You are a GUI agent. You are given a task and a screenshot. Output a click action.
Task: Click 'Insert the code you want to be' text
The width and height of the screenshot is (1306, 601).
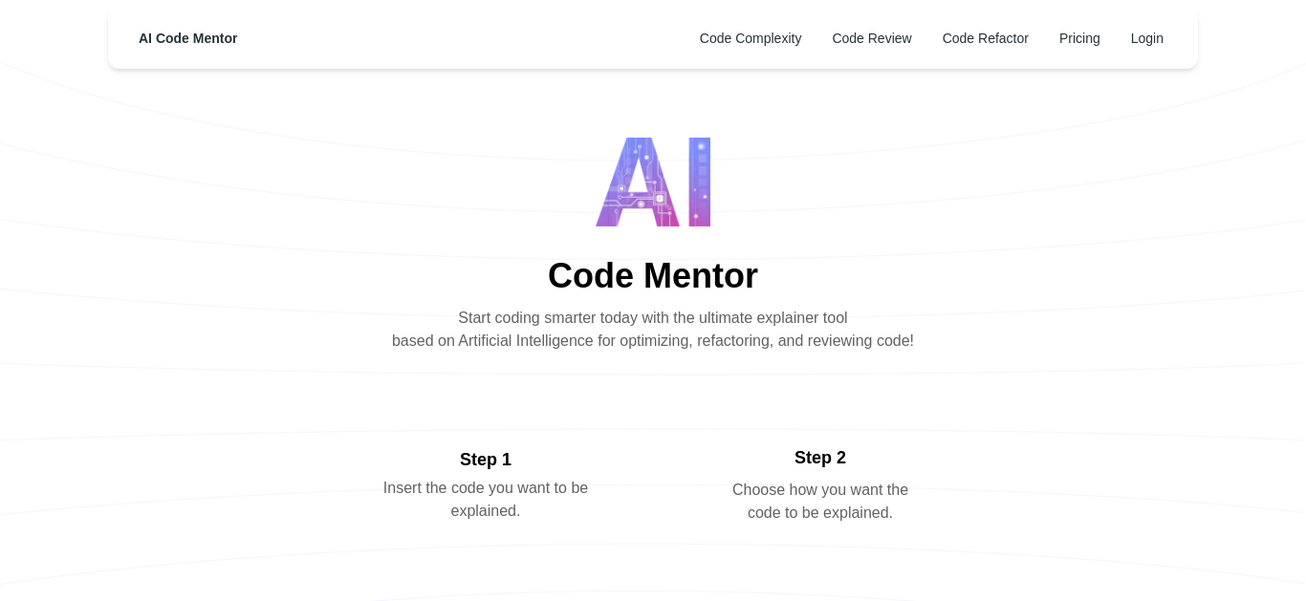coord(486,488)
